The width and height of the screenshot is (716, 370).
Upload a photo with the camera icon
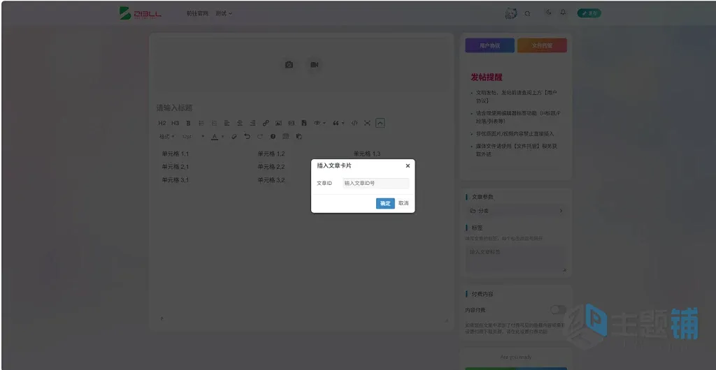289,65
